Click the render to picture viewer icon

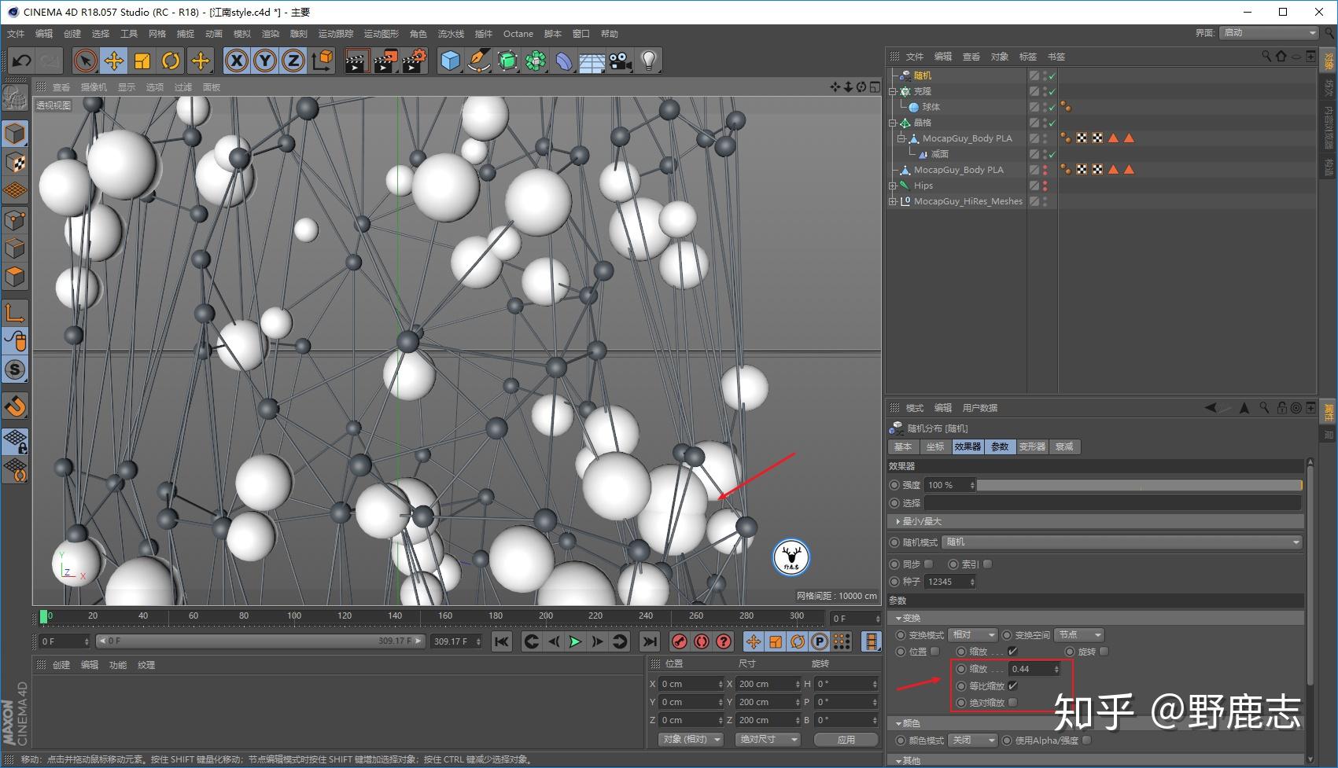pos(385,61)
